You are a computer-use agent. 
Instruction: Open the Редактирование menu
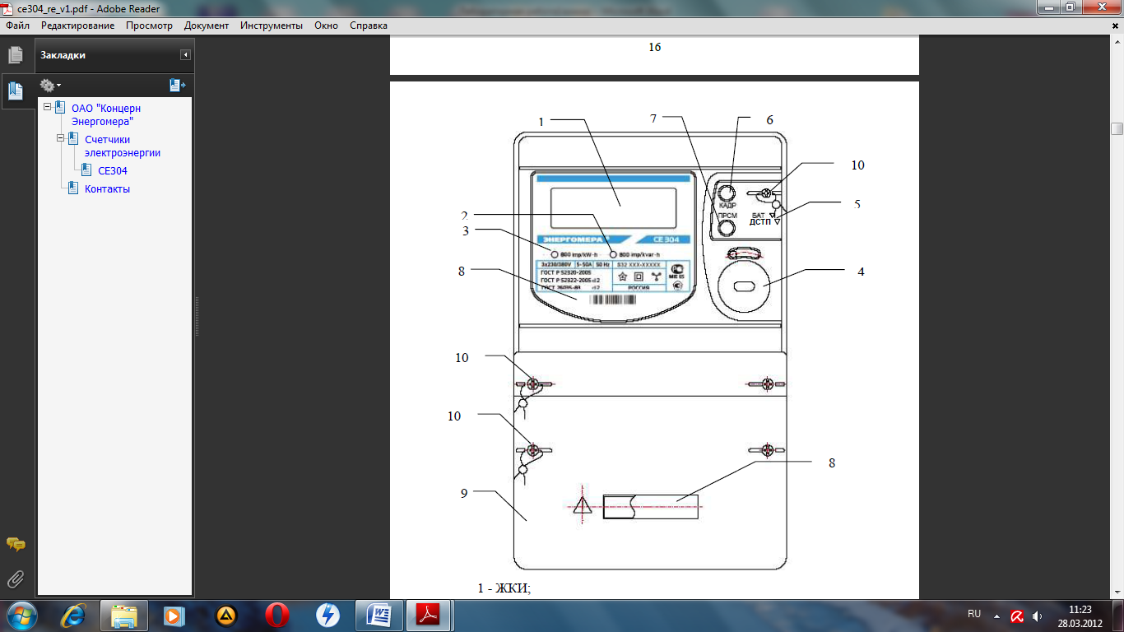pyautogui.click(x=78, y=26)
